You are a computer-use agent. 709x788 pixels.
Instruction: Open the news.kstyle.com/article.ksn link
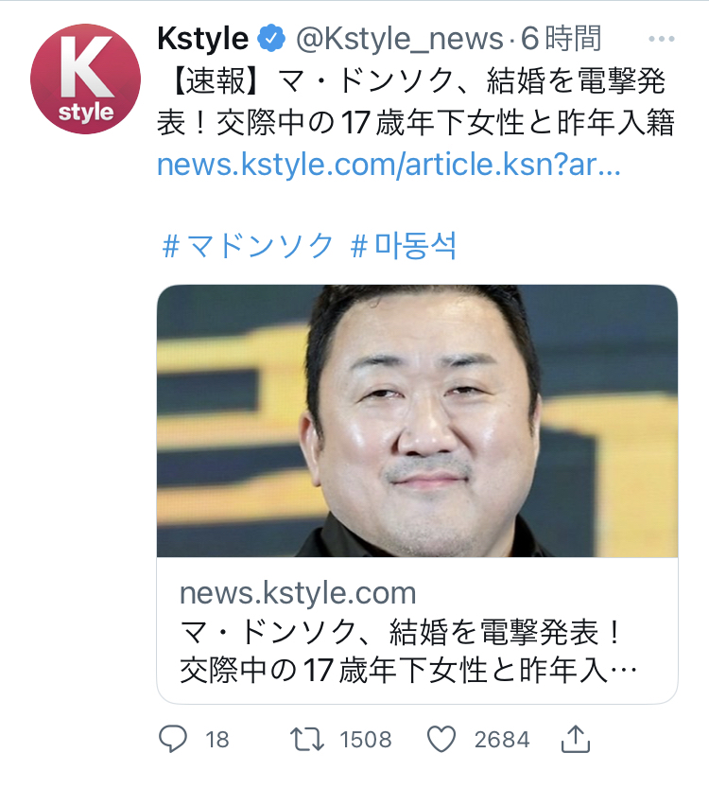click(389, 165)
